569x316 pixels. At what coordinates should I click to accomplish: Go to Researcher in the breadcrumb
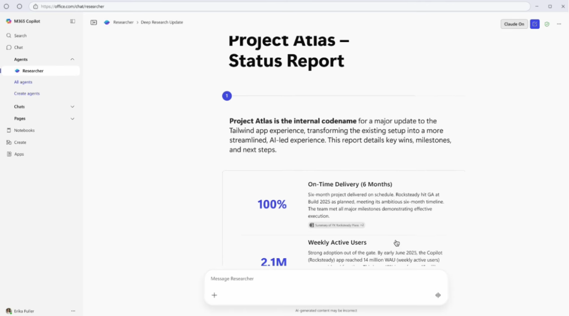[x=123, y=23]
